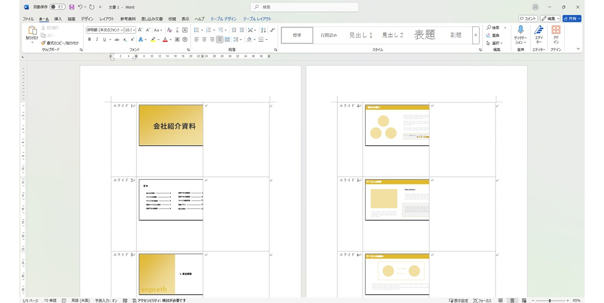Apply strikethrough formatting
Image resolution: width=604 pixels, height=303 pixels.
tap(117, 40)
